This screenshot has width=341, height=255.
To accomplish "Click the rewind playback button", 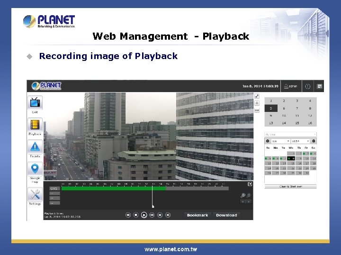I will (x=128, y=215).
